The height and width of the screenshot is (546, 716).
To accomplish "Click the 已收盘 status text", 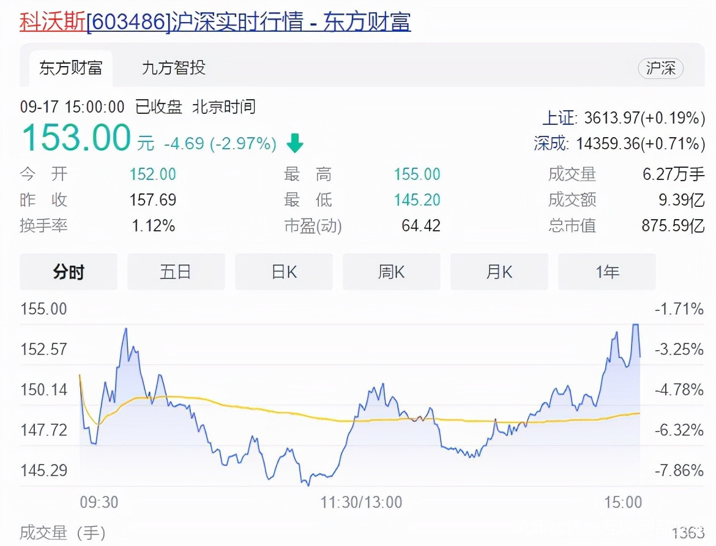I will point(158,107).
